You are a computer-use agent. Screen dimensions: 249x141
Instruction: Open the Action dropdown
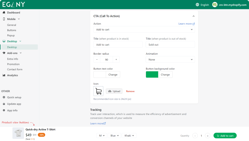[144, 30]
